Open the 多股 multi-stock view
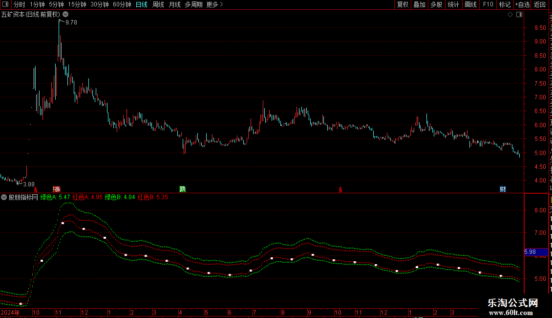Viewport: 552px width, 318px height. [436, 4]
